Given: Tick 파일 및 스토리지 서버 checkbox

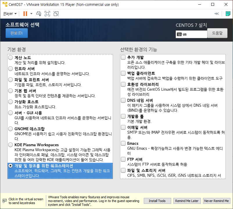Looking at the screenshot, I should (123, 170).
